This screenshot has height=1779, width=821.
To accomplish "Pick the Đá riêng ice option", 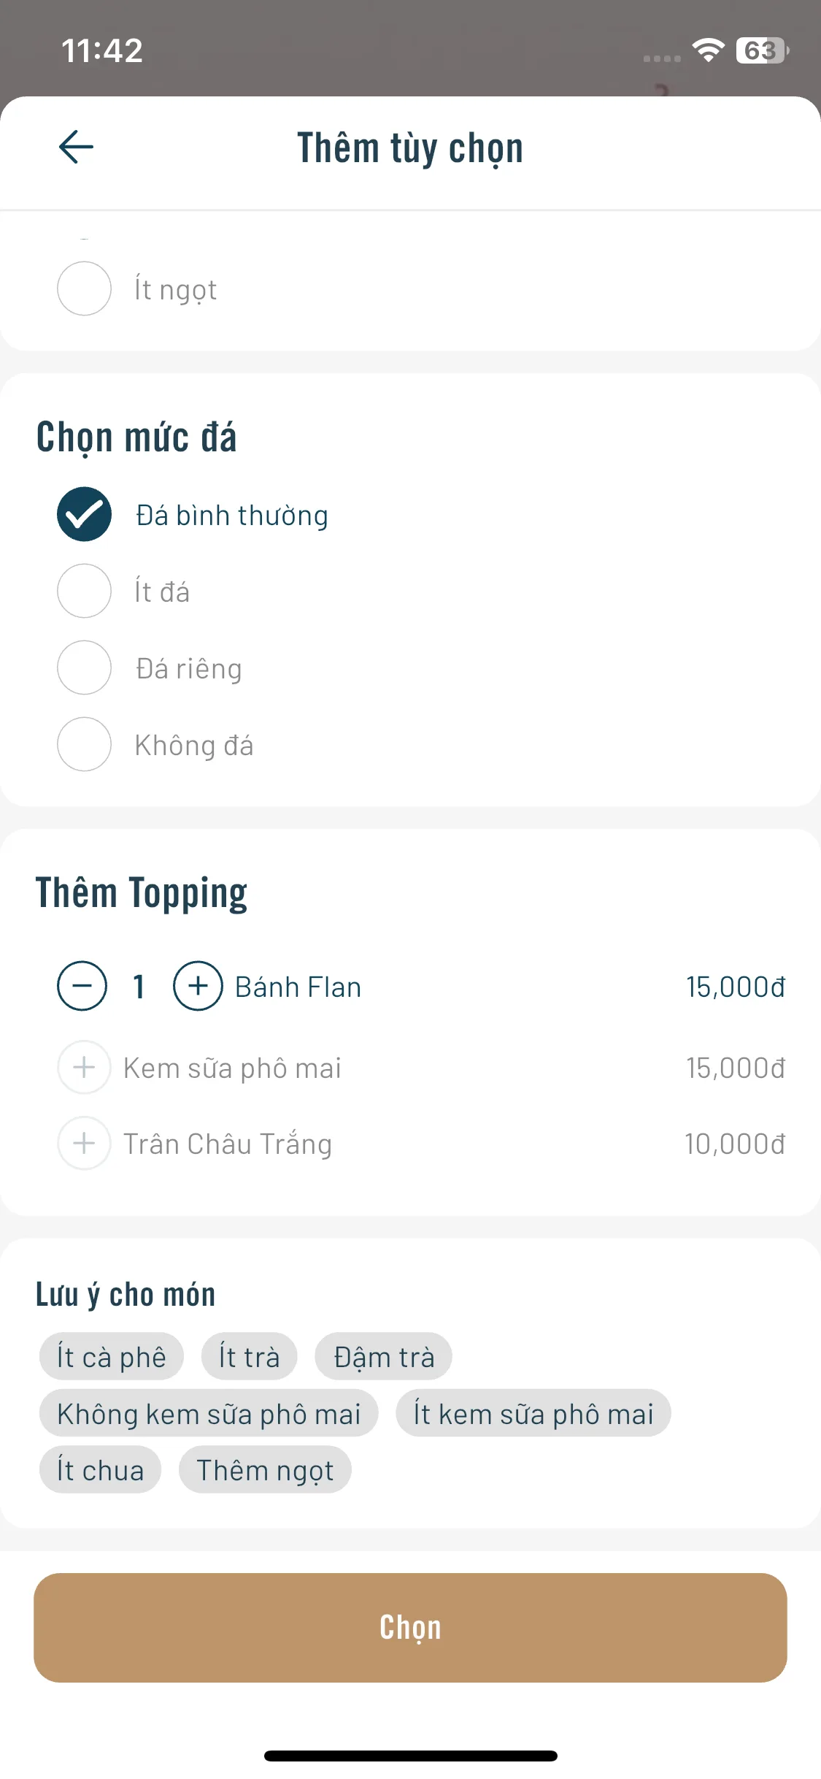I will (85, 667).
